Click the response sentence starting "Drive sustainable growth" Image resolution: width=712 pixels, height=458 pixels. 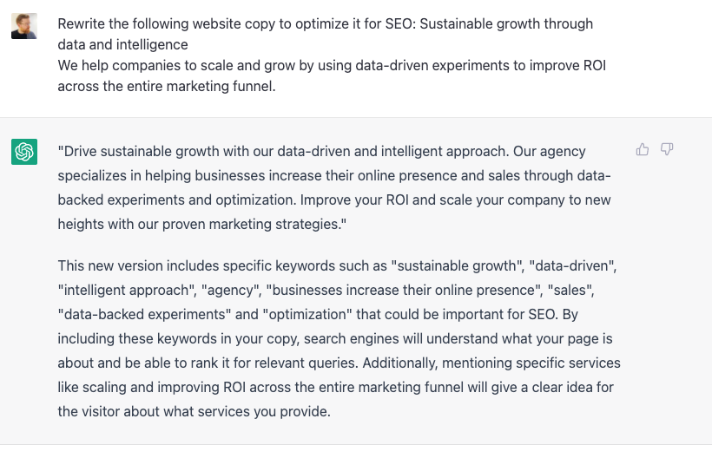tap(217, 152)
